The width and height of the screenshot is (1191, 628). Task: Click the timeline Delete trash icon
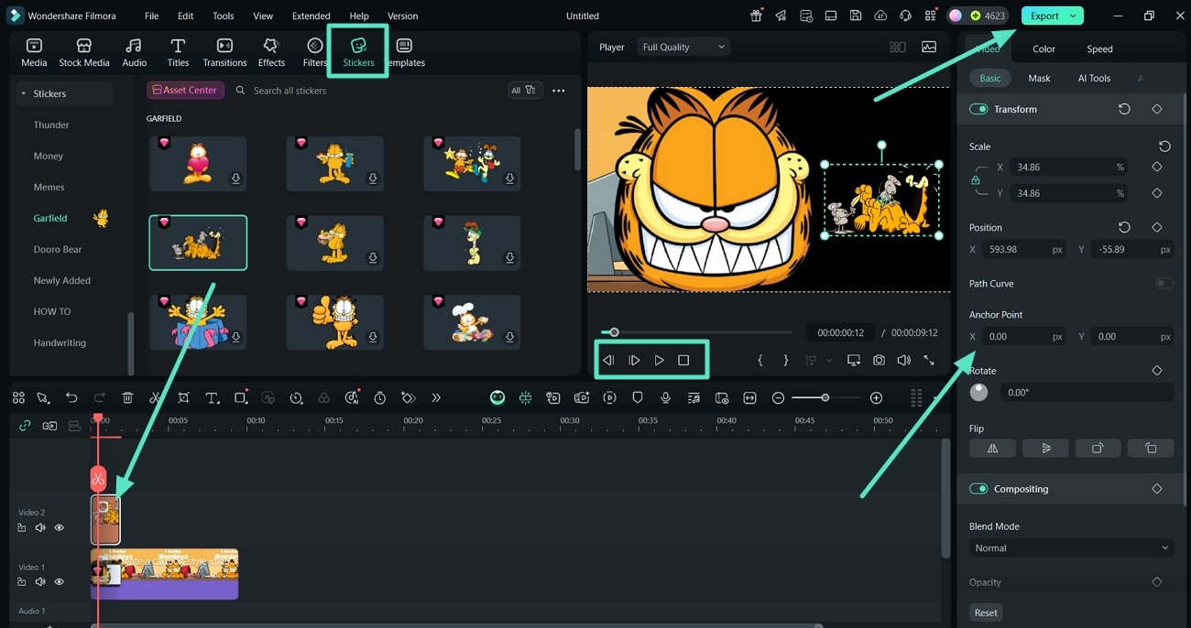coord(127,398)
